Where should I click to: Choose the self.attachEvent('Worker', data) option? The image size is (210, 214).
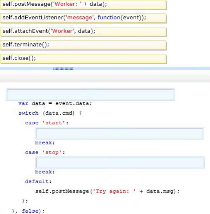(x=83, y=31)
